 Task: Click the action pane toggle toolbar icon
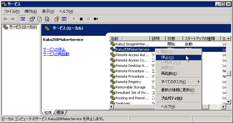[64, 19]
